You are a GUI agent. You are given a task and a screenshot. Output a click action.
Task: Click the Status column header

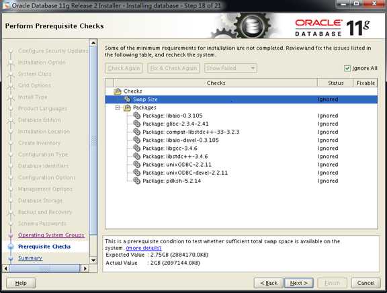click(335, 83)
